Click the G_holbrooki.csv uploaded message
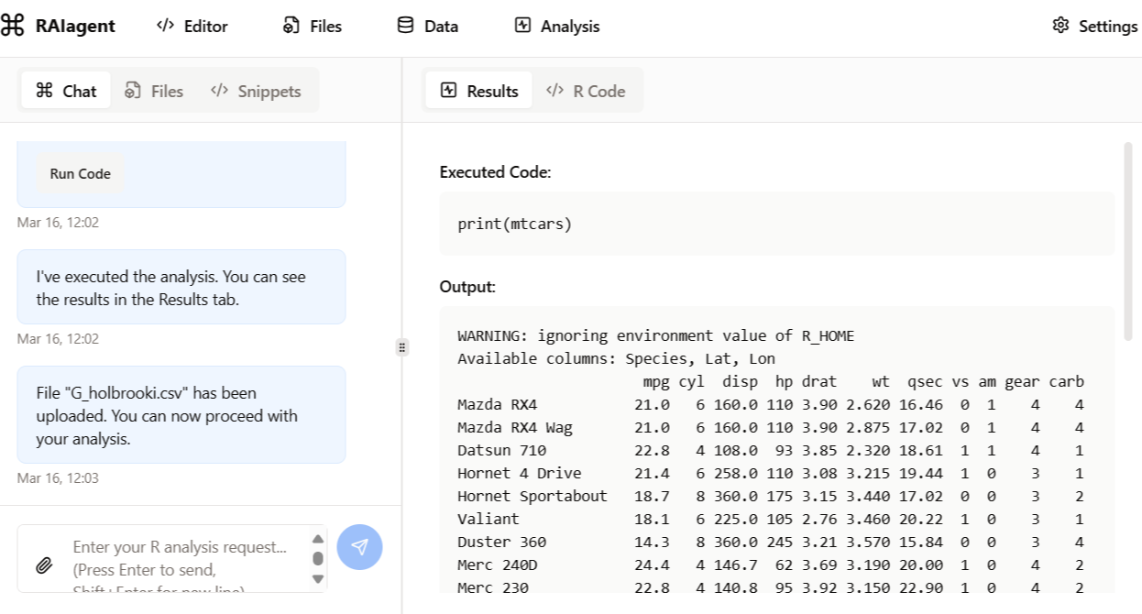The height and width of the screenshot is (614, 1142). (x=181, y=415)
